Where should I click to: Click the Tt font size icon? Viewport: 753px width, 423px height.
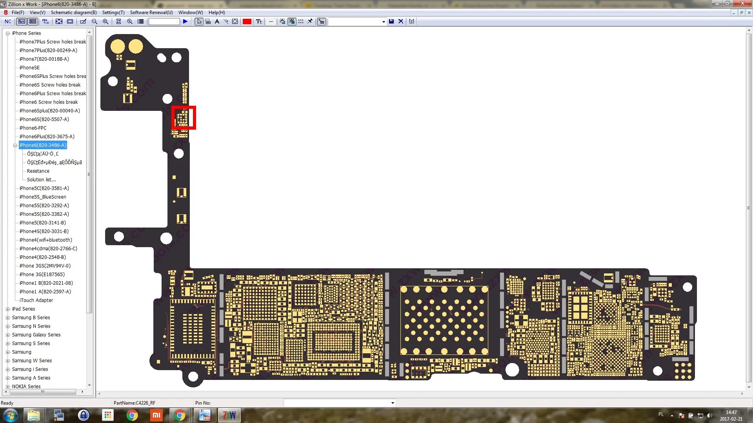(x=259, y=22)
